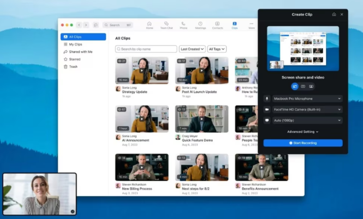The height and width of the screenshot is (219, 363).
Task: Select video only recording mode
Action: tap(311, 86)
